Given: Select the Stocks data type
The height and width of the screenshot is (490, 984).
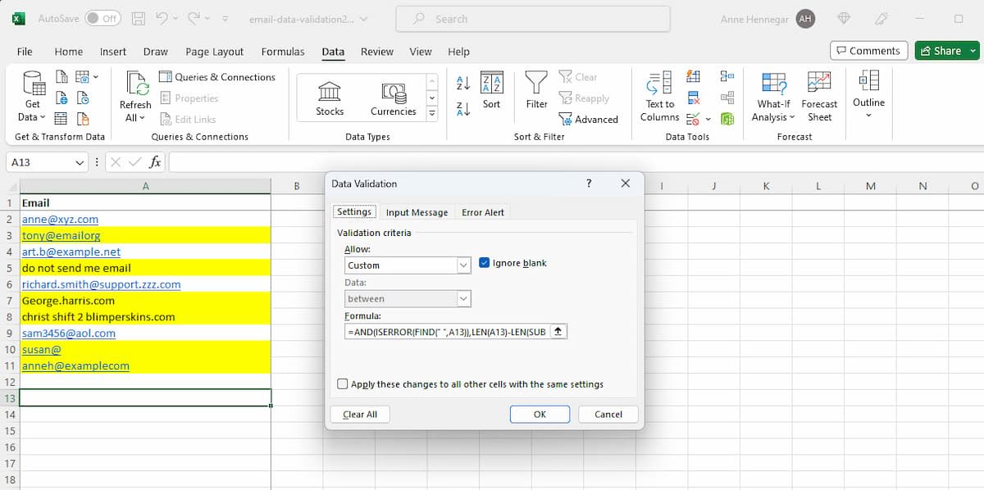Looking at the screenshot, I should coord(328,96).
